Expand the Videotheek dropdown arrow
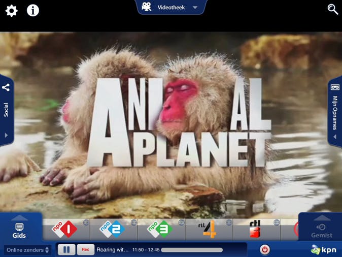The image size is (342, 257). pyautogui.click(x=195, y=8)
